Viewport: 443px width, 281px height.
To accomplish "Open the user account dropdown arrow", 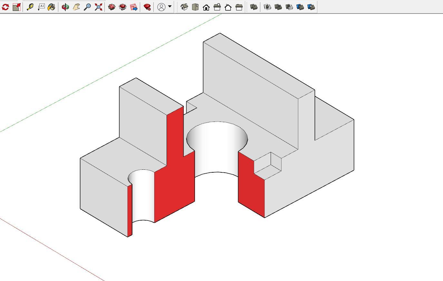I will point(170,7).
